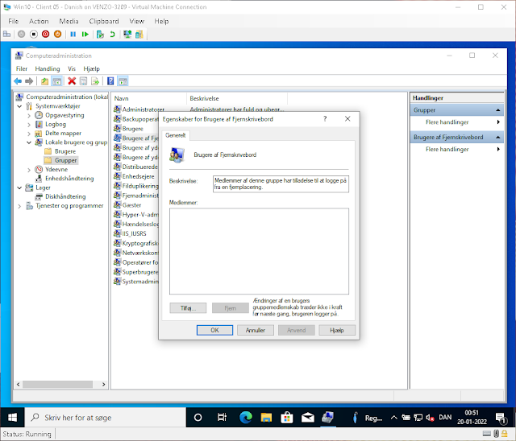Click the Ctrl+Alt+Del icon in VM toolbar
516x441 pixels.
[x=6, y=34]
